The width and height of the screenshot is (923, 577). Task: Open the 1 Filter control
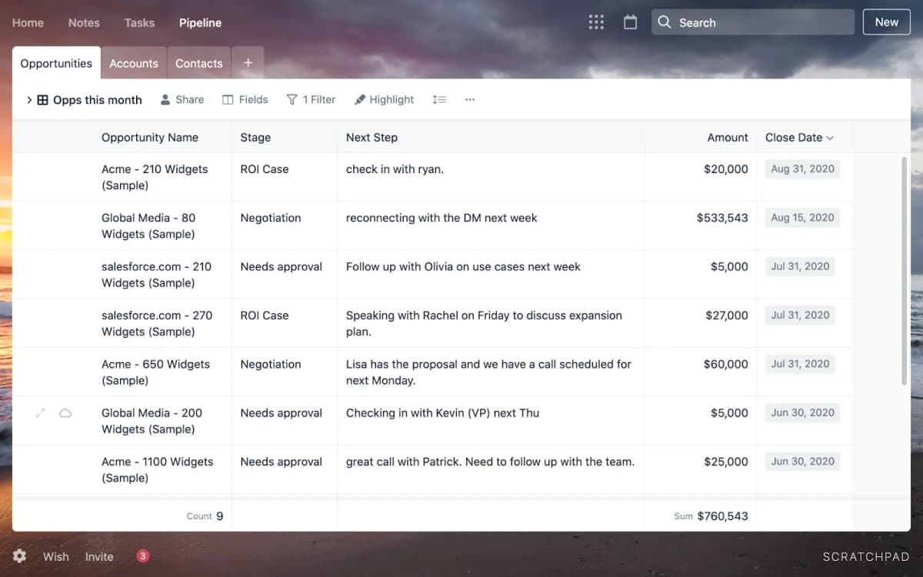311,99
